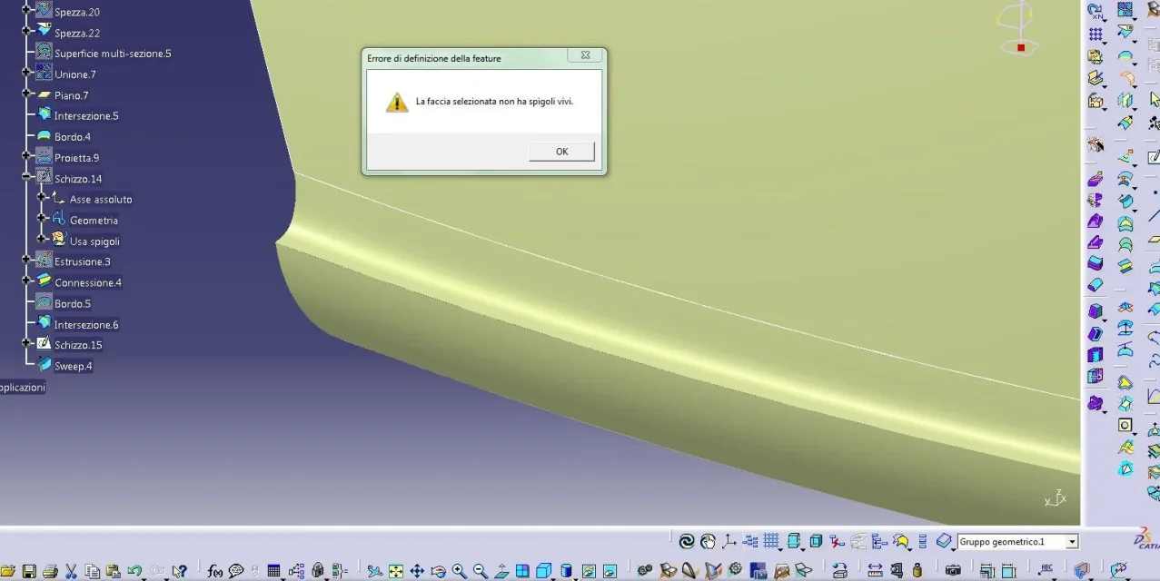
Task: Select the Rotate view tool
Action: (x=437, y=571)
